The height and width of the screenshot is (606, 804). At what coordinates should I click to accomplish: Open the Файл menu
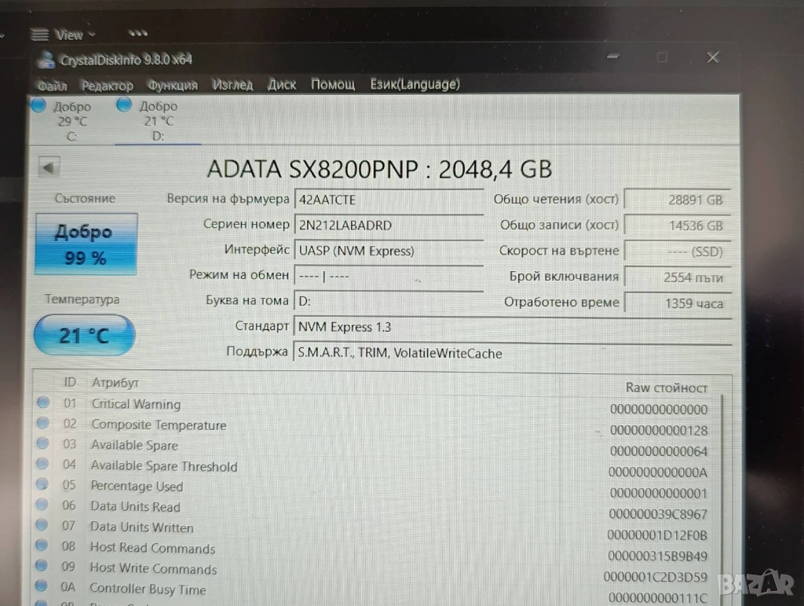52,85
